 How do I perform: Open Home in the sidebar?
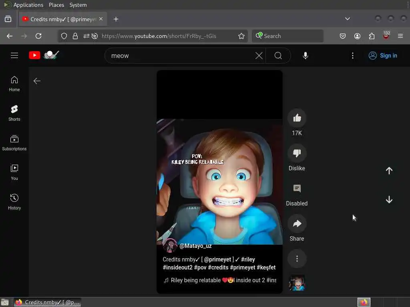click(14, 84)
